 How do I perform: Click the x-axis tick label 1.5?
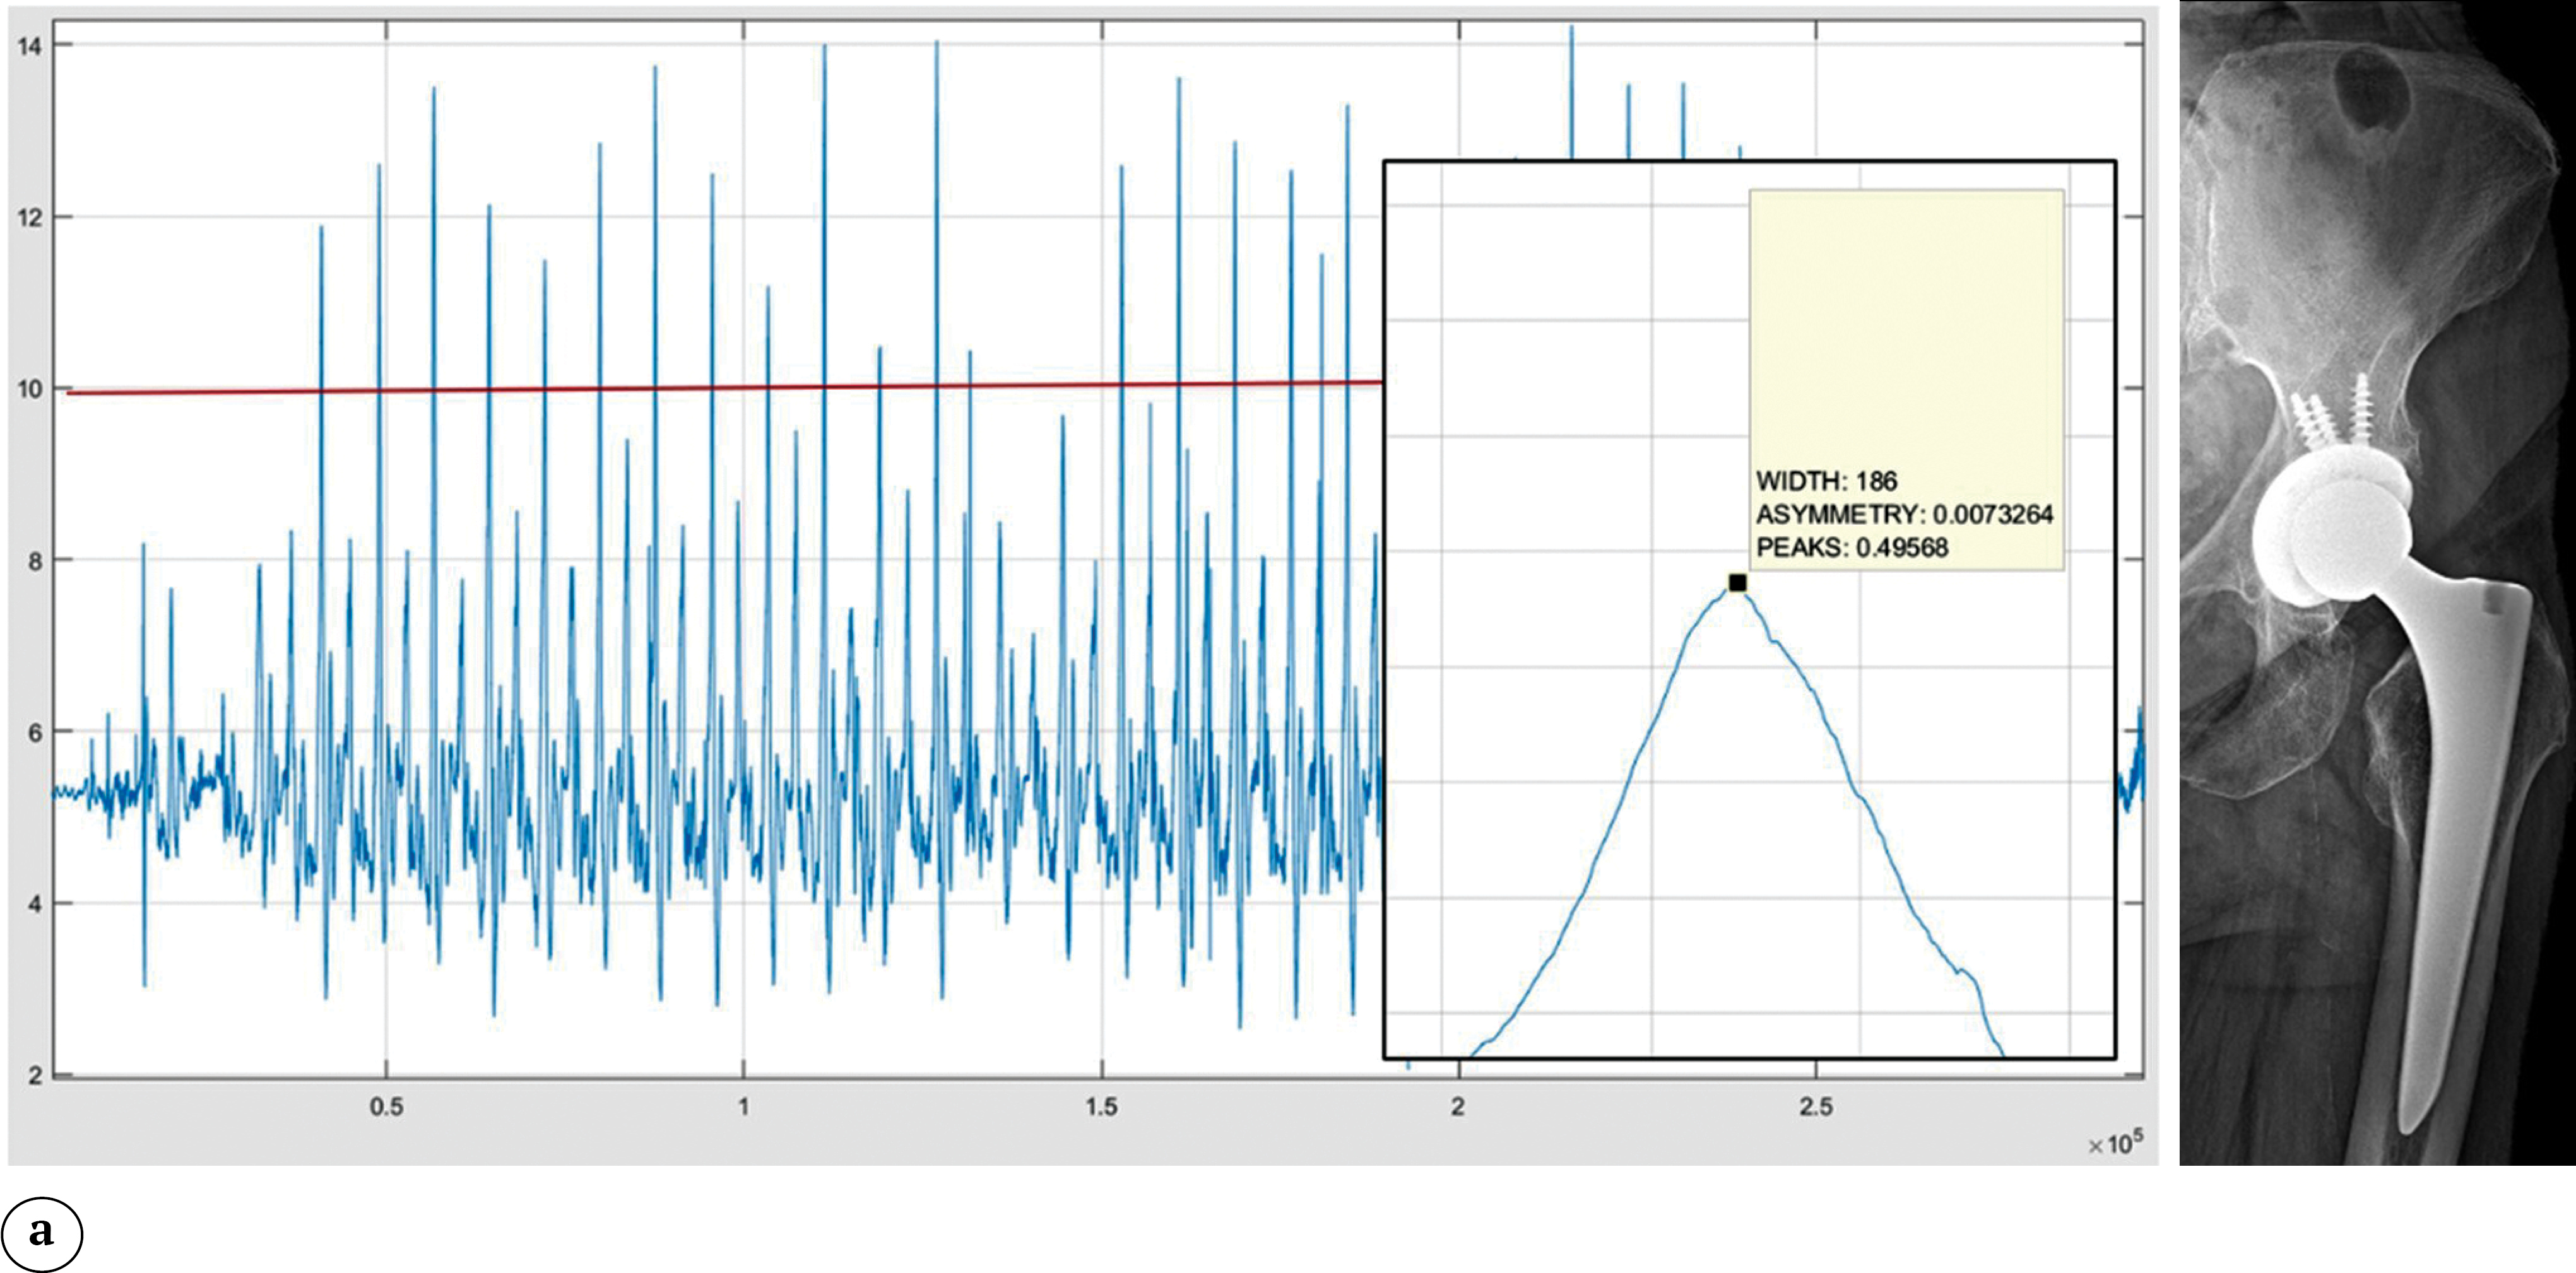pyautogui.click(x=1101, y=1107)
